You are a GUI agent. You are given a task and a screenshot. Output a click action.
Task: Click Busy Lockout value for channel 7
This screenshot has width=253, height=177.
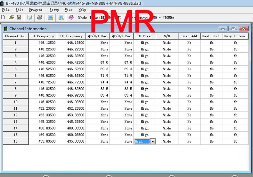[x=236, y=82]
